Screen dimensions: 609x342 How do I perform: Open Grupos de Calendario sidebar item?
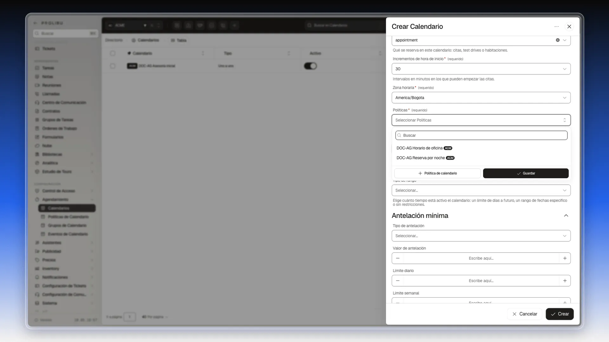67,225
